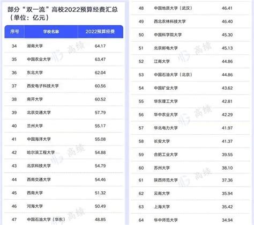This screenshot has height=225, width=254.
Task: Click budget figure 48.85
Action: click(x=100, y=220)
